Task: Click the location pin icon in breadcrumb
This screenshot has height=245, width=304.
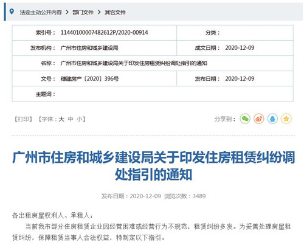Action: [x=12, y=12]
